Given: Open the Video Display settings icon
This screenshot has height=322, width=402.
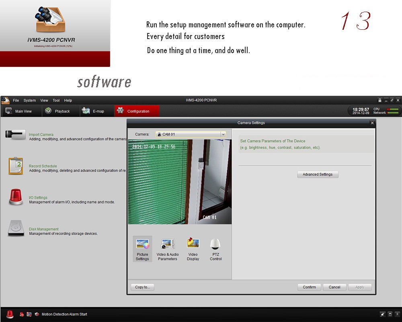Looking at the screenshot, I should coord(193,244).
